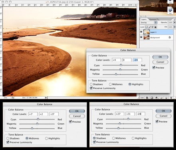Toggle the lock all padlock icon
The height and width of the screenshot is (150, 176).
click(x=155, y=27)
